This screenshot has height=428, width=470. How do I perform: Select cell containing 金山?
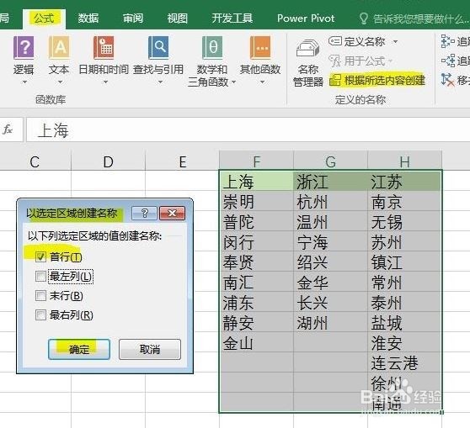(256, 342)
